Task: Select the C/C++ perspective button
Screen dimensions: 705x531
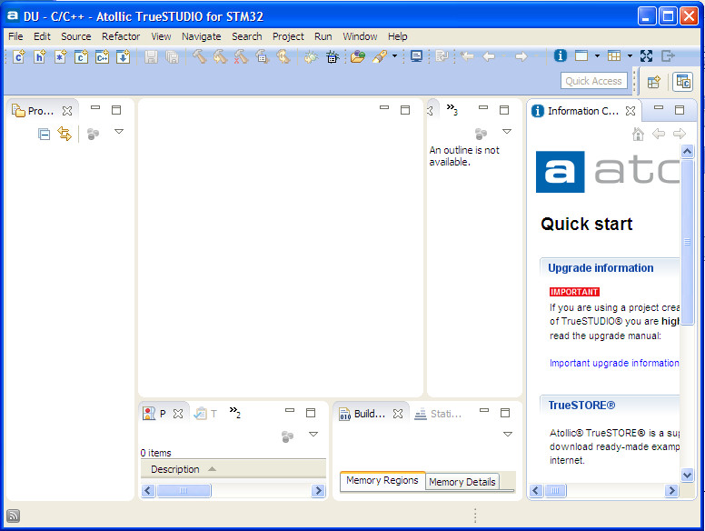Action: (683, 82)
